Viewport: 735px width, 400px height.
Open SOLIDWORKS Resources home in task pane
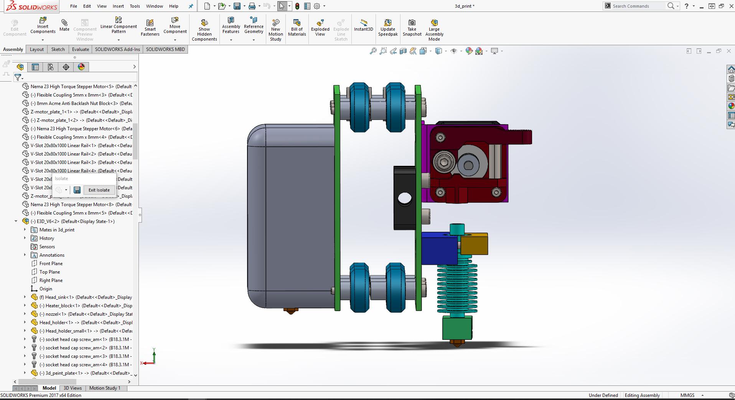[x=731, y=69]
